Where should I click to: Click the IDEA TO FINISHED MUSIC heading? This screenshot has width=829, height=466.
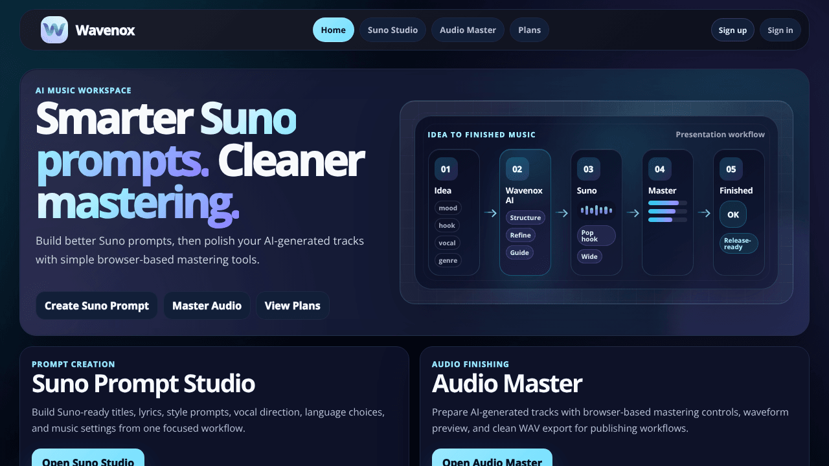[482, 135]
